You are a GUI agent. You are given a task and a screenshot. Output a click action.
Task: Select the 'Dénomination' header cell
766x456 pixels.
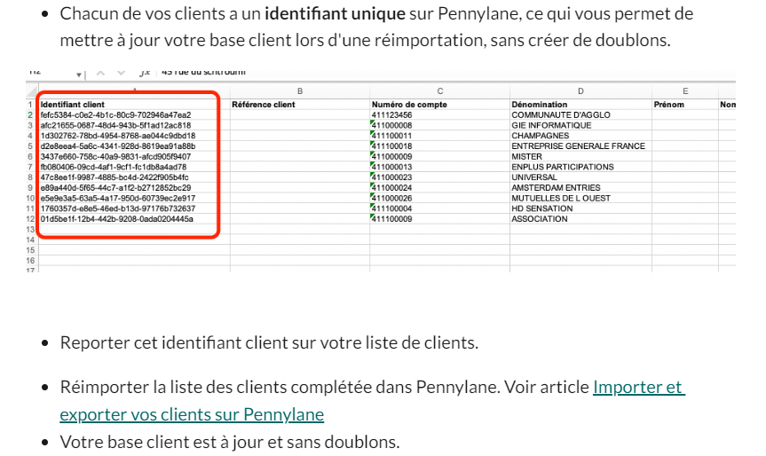pos(540,105)
